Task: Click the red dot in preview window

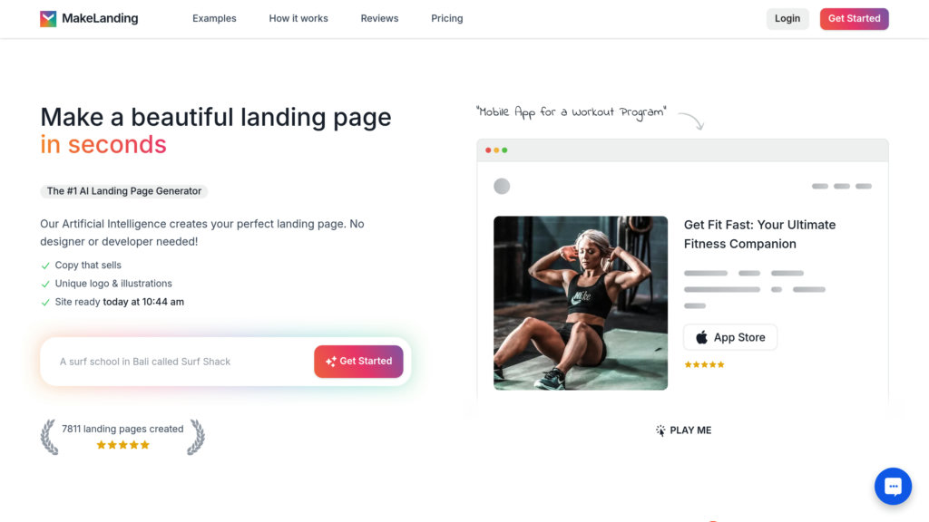Action: (x=488, y=150)
